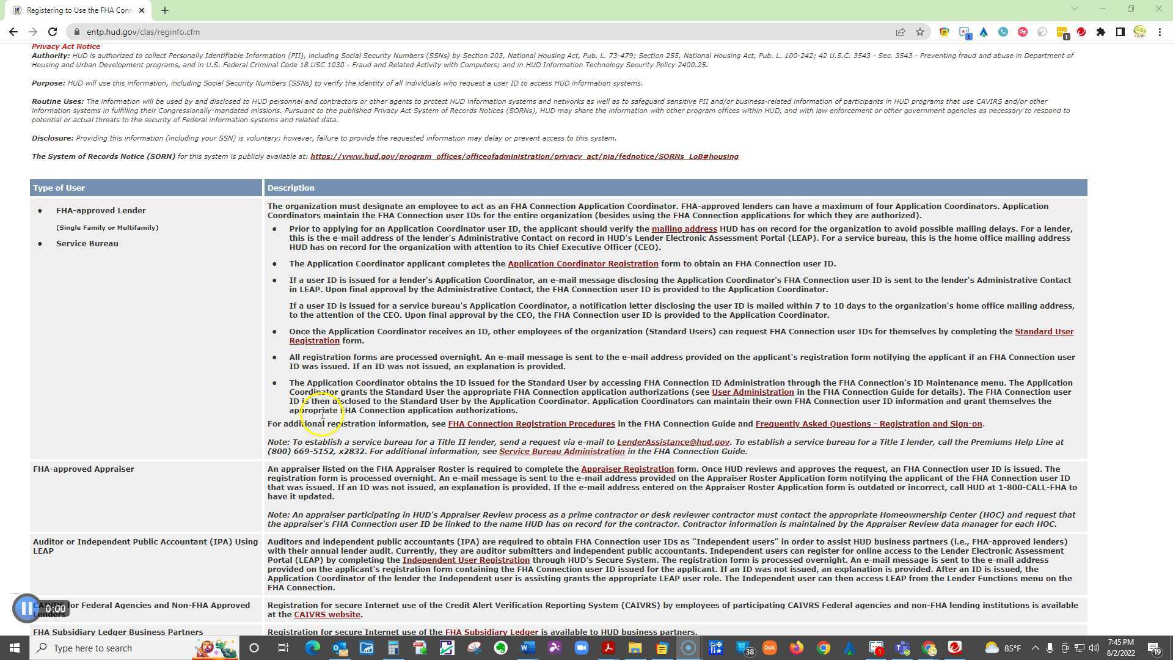Mute the system volume
Viewport: 1173px width, 660px height.
[1094, 648]
